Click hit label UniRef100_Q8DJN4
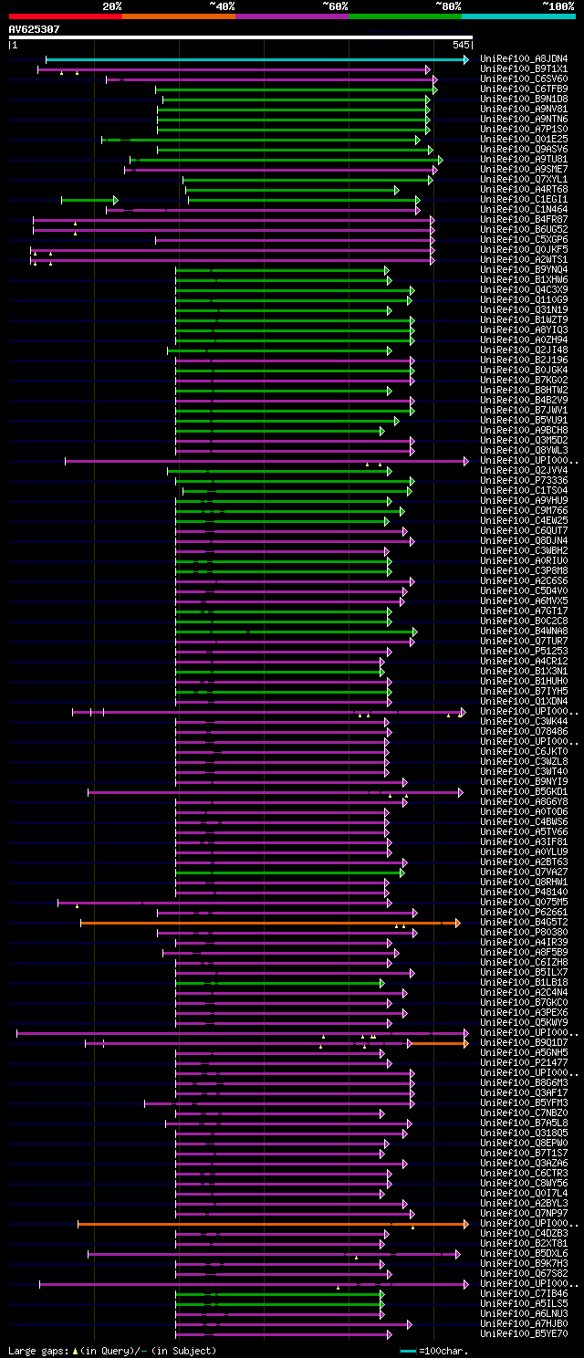Image resolution: width=584 pixels, height=1358 pixels. pyautogui.click(x=524, y=541)
